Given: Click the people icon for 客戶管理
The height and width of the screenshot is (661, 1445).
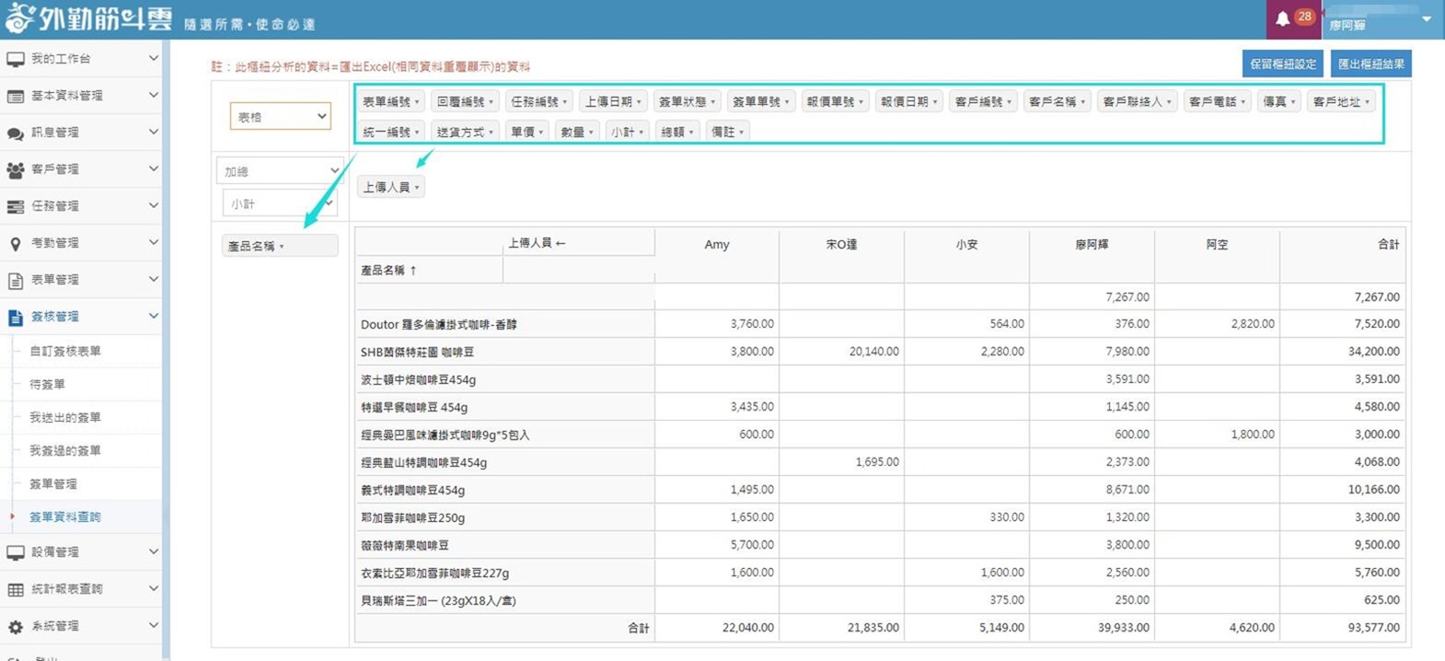Looking at the screenshot, I should tap(16, 169).
